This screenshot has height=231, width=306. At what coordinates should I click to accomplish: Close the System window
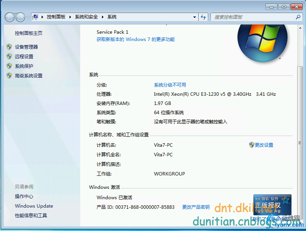click(296, 7)
